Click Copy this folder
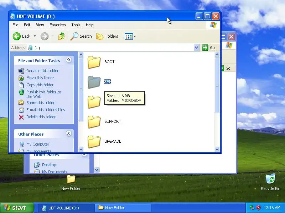The width and height of the screenshot is (285, 213). (40, 85)
